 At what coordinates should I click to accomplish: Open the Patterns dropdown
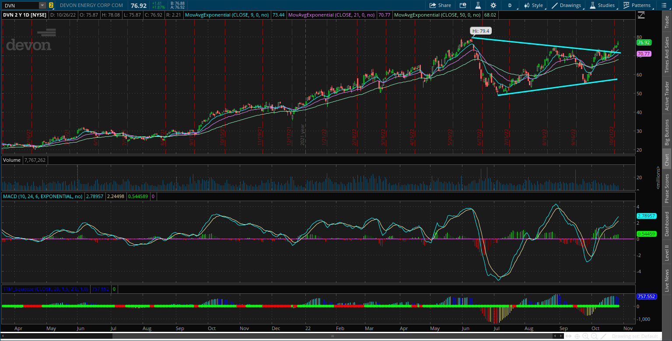(637, 5)
